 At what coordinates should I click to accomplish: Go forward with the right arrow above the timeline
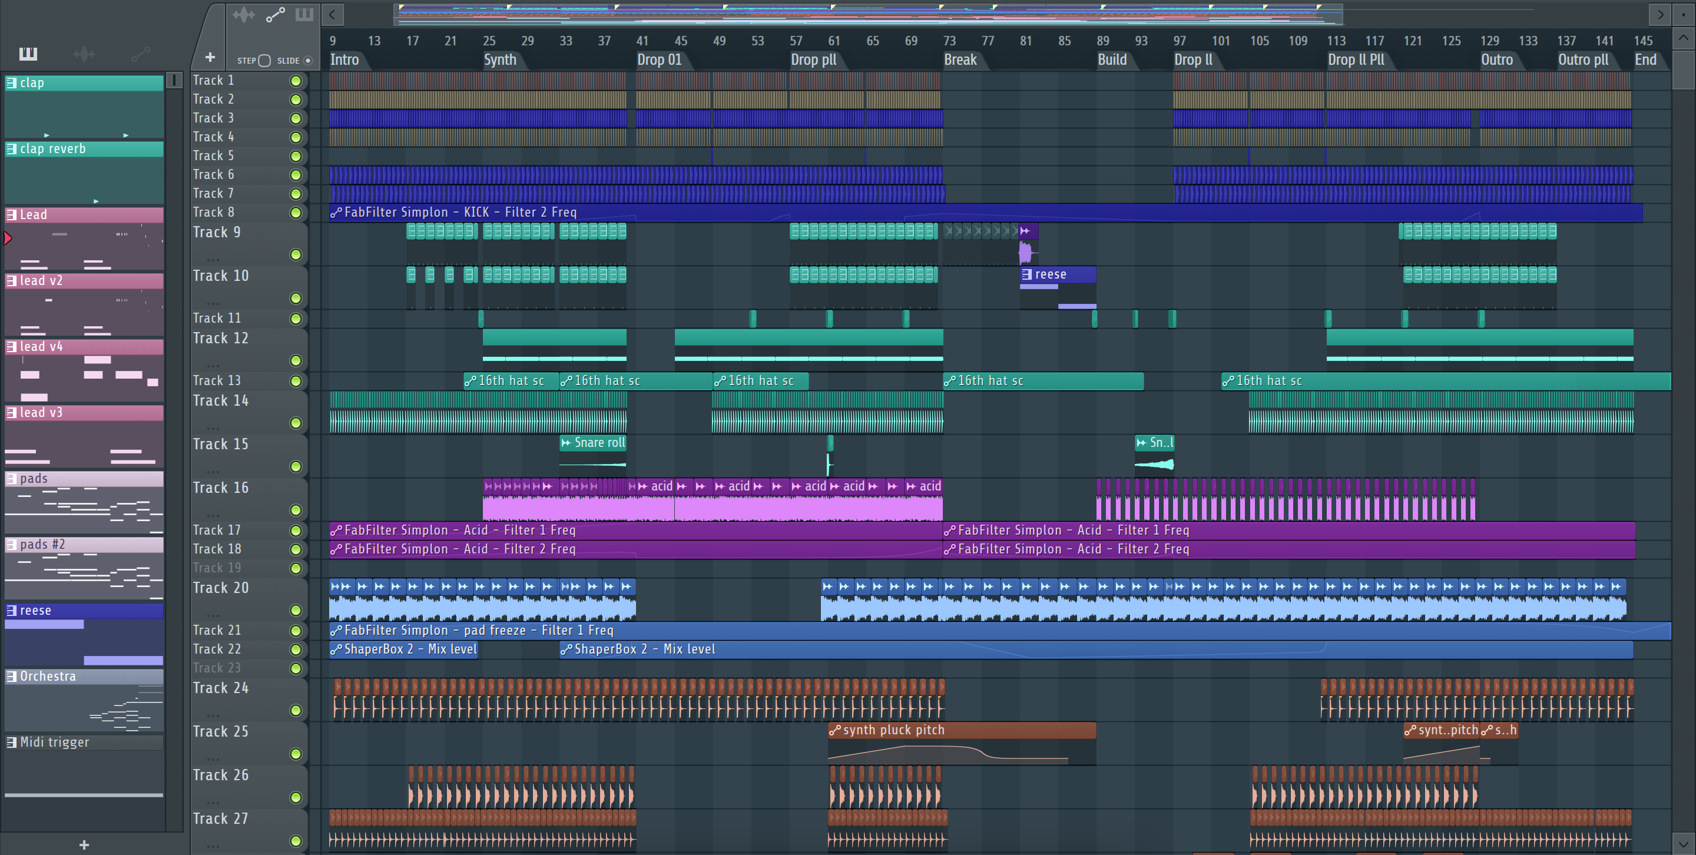point(1661,14)
